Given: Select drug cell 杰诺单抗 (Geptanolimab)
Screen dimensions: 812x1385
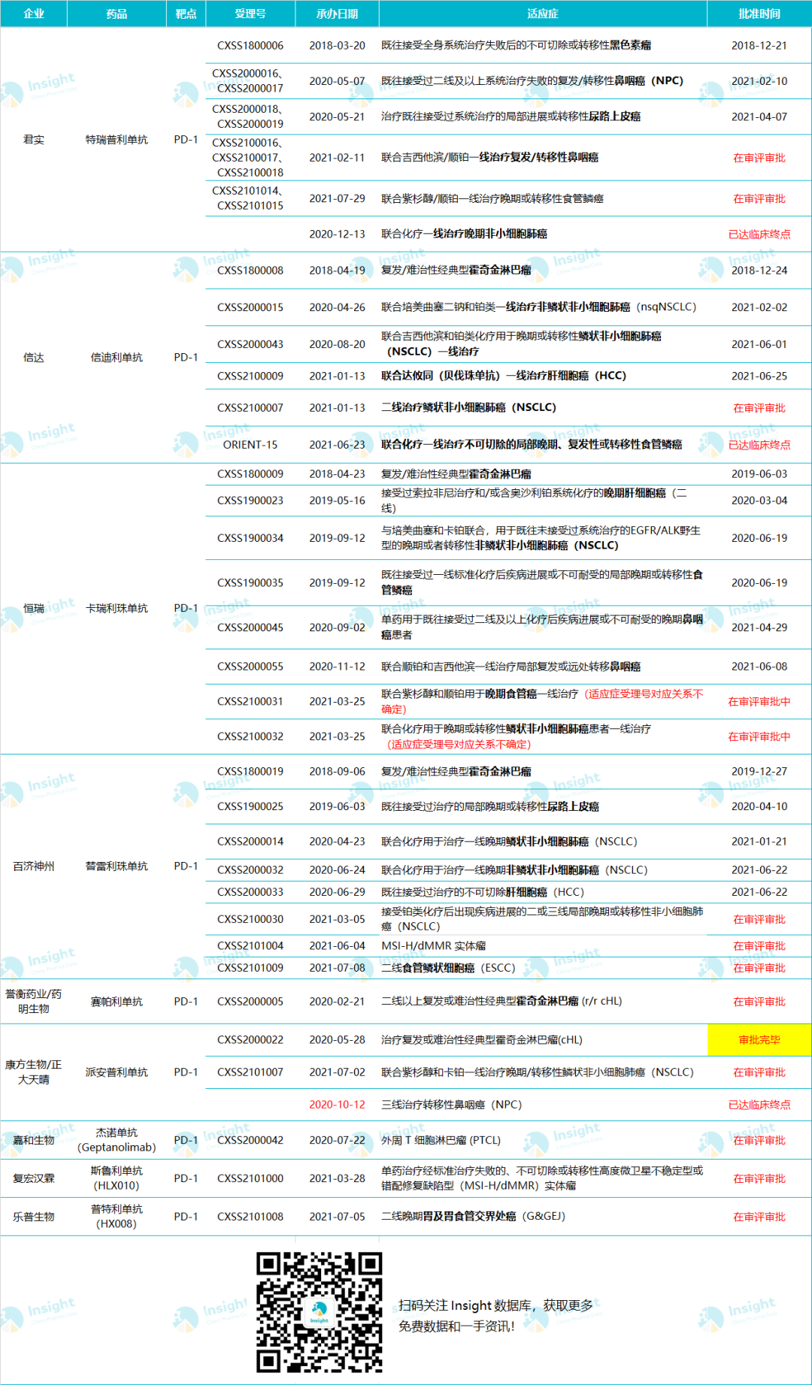Looking at the screenshot, I should pos(117,1140).
